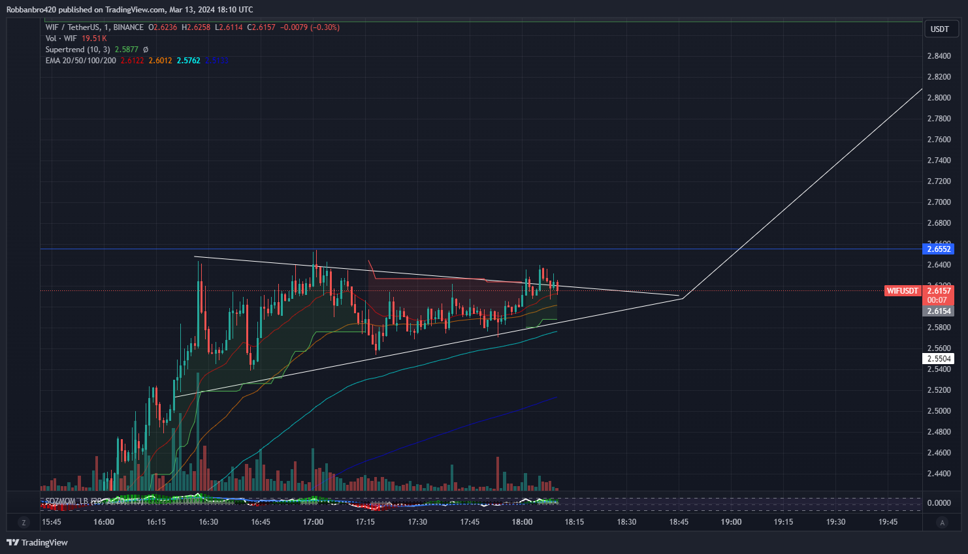Image resolution: width=968 pixels, height=554 pixels.
Task: Click the TradingView logo
Action: [37, 542]
